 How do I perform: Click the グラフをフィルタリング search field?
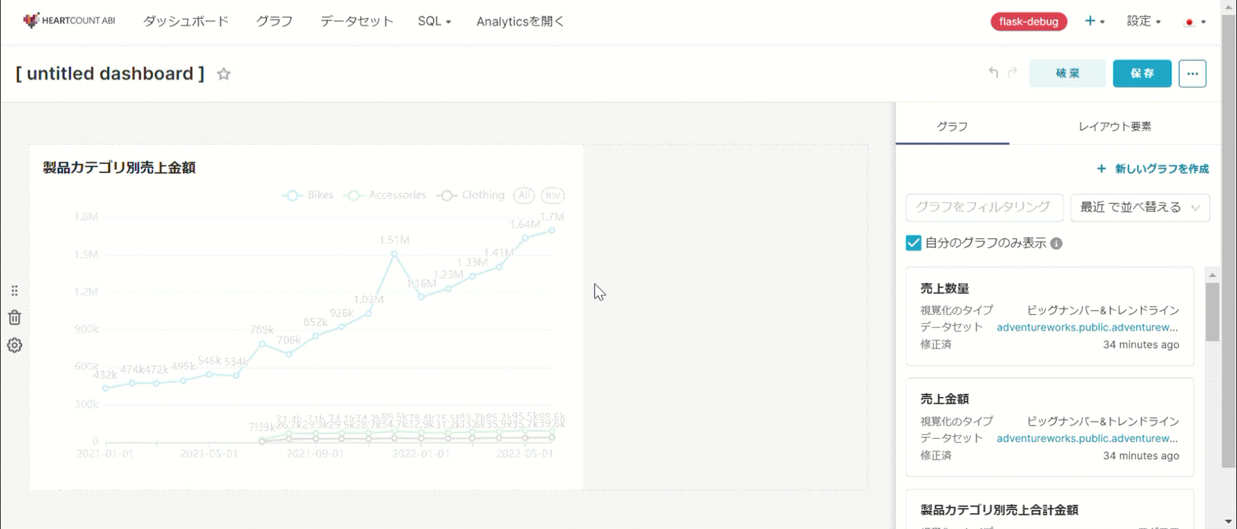pos(984,207)
